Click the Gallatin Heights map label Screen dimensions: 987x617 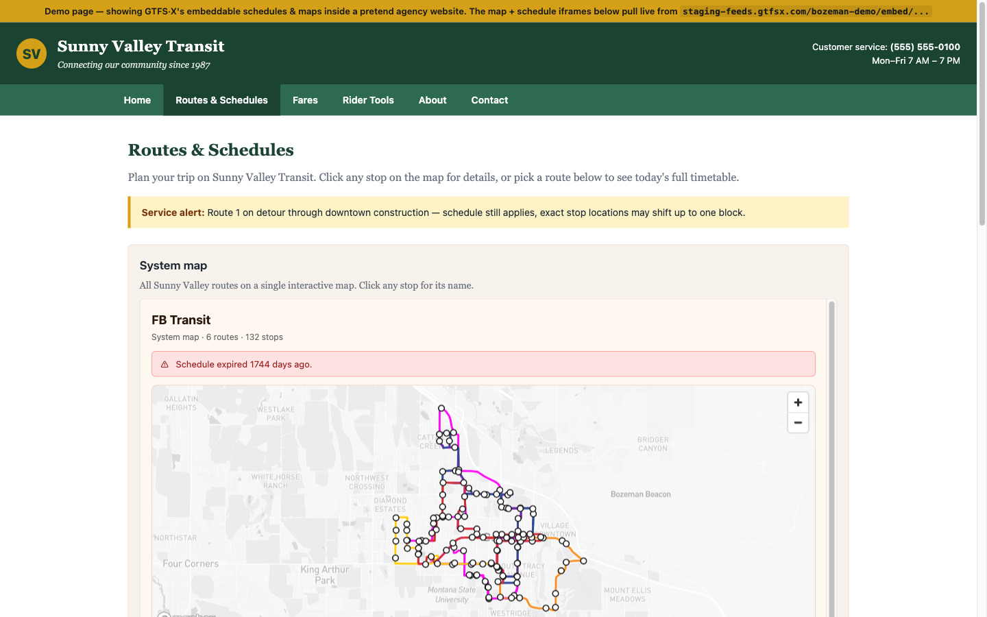click(181, 403)
